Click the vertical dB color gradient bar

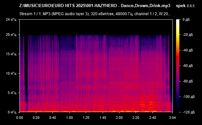[178, 66]
